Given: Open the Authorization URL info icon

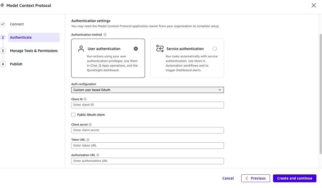Looking at the screenshot, I should [x=98, y=155].
